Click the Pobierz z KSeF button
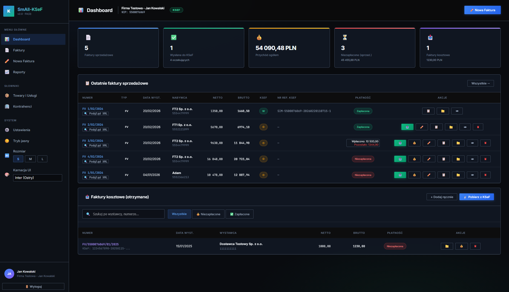The width and height of the screenshot is (509, 292). point(476,197)
